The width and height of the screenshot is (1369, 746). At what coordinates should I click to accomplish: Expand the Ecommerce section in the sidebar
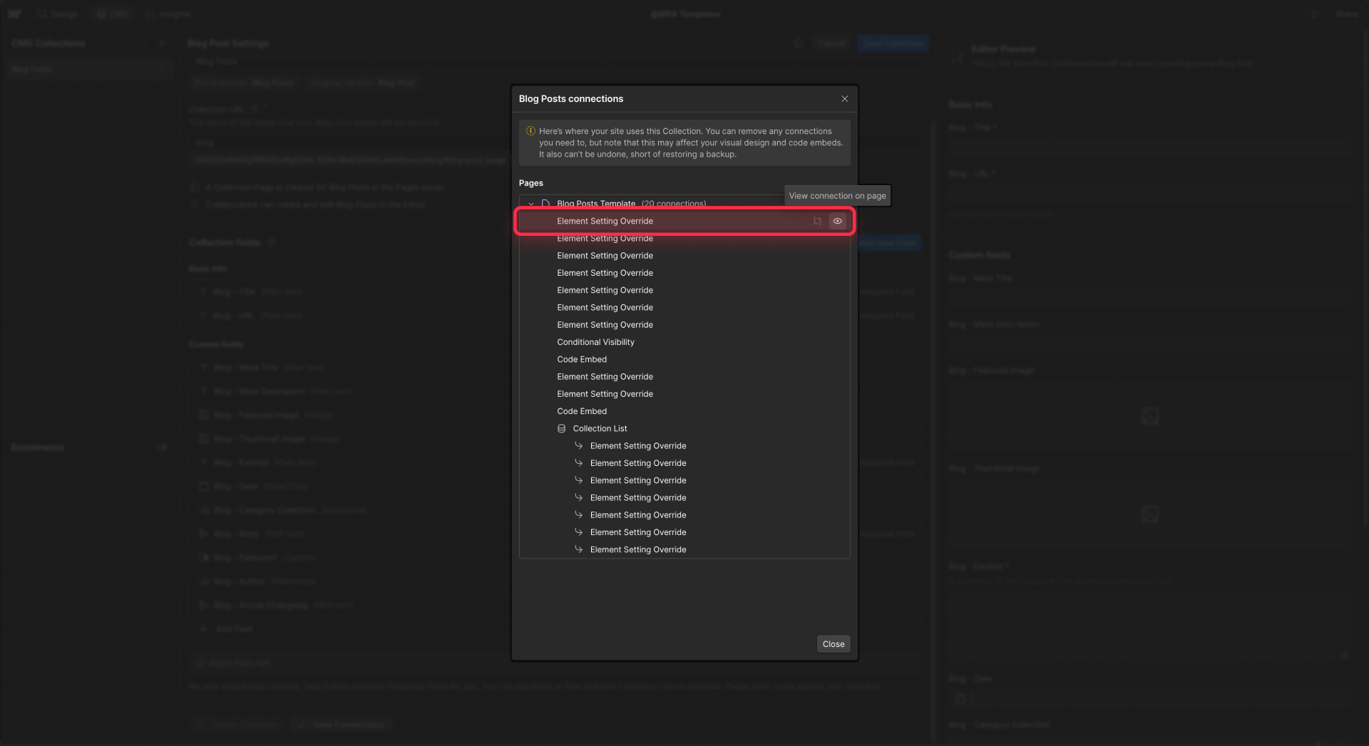tap(163, 447)
